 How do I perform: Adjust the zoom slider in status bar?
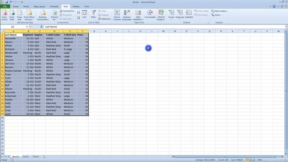click(x=275, y=160)
